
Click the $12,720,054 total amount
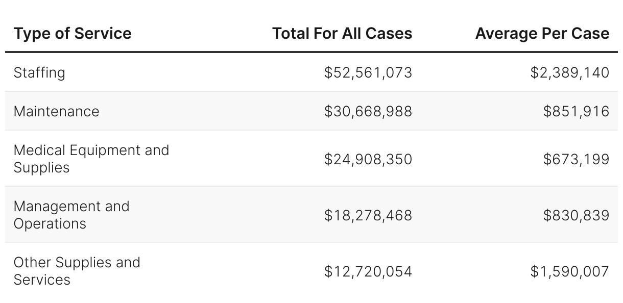pyautogui.click(x=368, y=271)
